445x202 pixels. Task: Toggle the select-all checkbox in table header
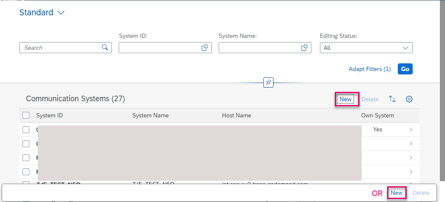tap(26, 115)
